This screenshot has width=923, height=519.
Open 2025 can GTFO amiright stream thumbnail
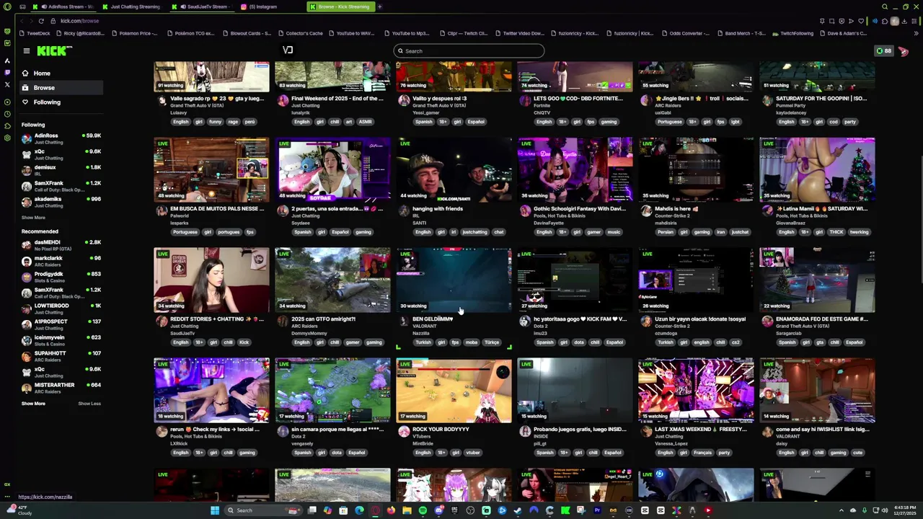click(332, 280)
